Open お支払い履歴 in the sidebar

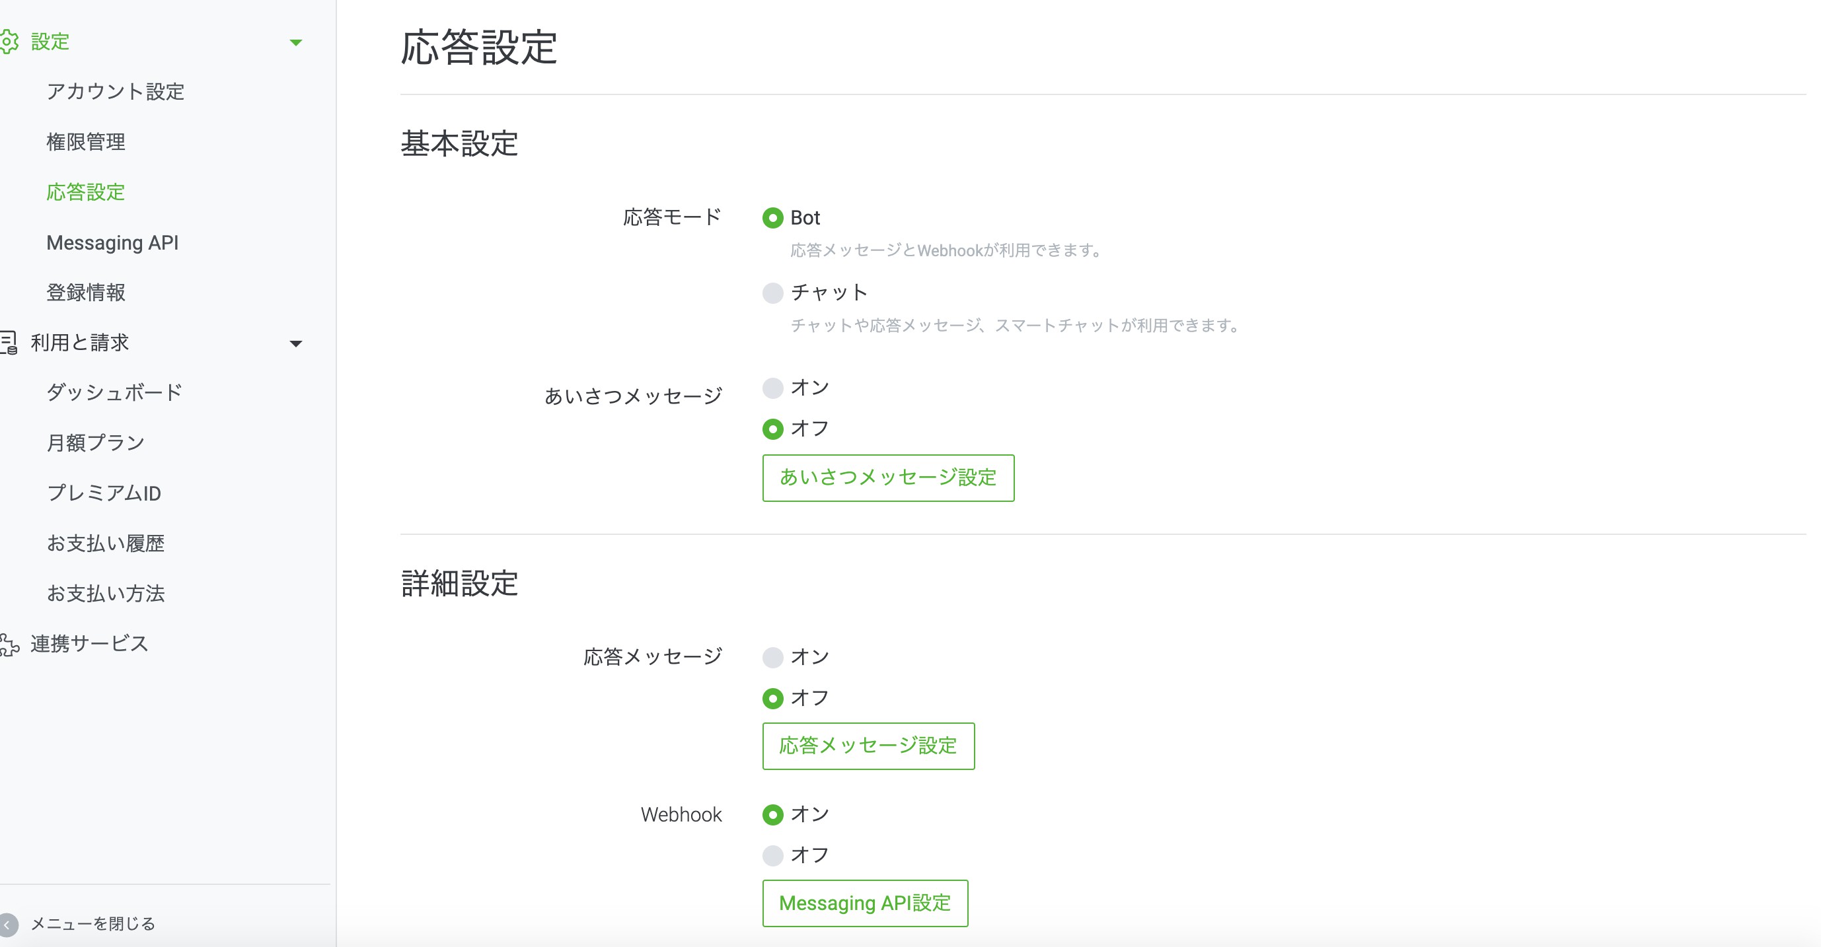(x=105, y=543)
